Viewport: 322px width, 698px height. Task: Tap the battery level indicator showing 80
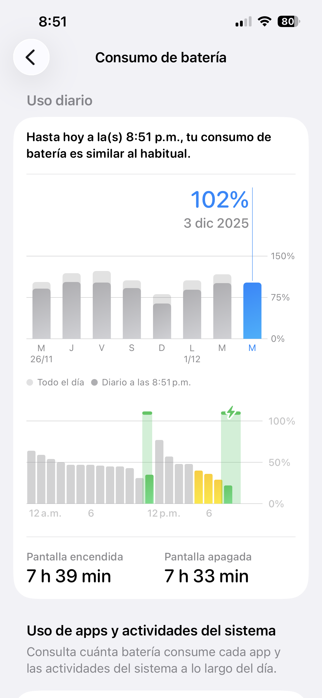click(288, 22)
